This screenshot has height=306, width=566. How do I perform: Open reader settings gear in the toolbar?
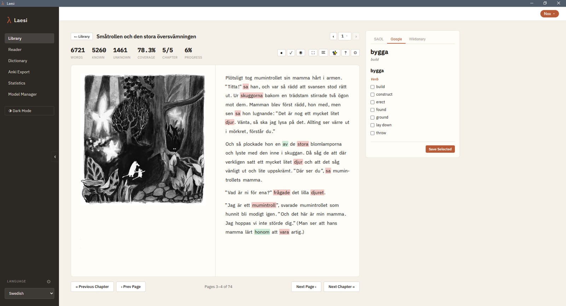[x=356, y=53]
